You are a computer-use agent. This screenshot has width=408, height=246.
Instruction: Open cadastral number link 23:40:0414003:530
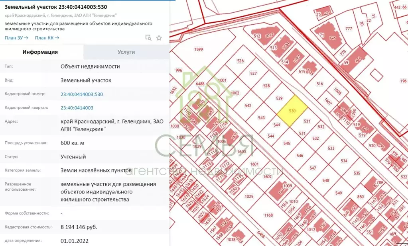coord(82,94)
